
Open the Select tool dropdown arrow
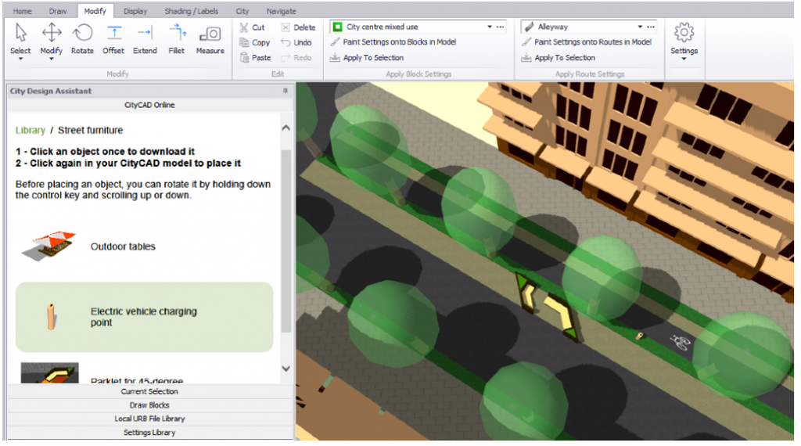[x=20, y=59]
